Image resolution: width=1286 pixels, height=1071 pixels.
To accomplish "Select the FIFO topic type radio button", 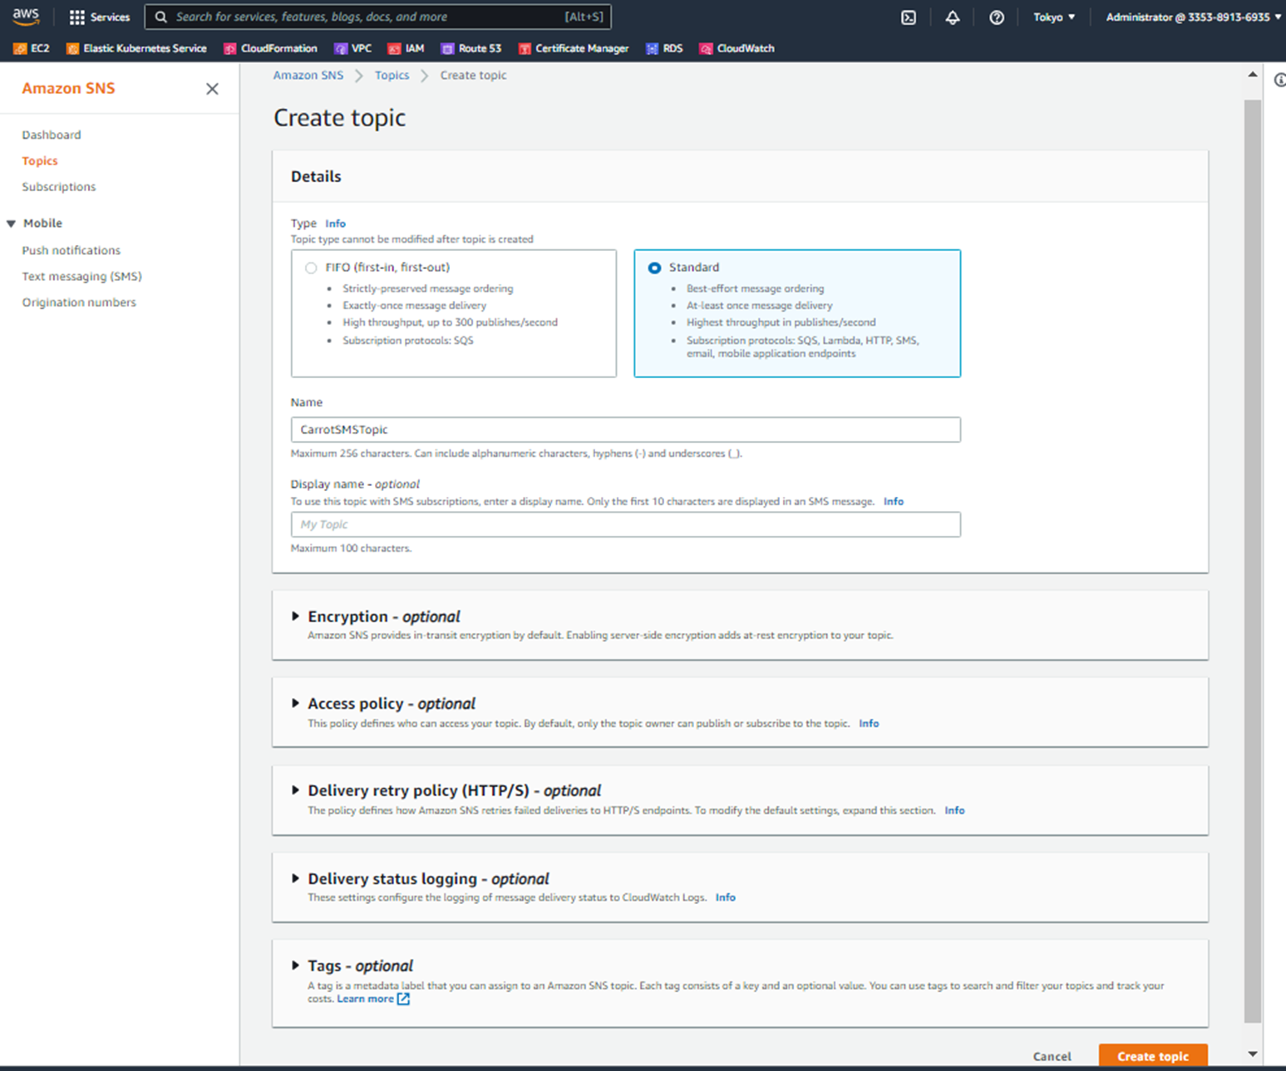I will click(x=311, y=268).
